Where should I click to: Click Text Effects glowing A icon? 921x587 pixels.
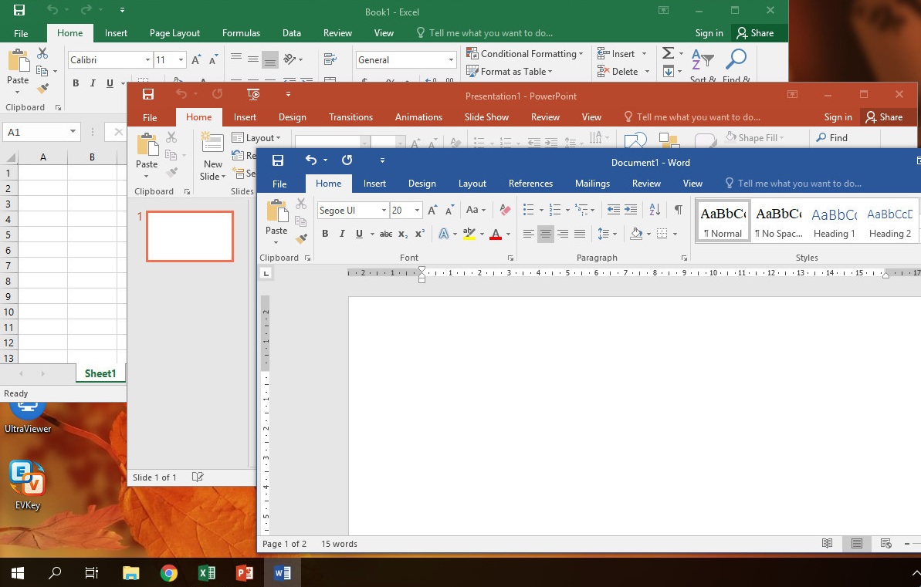tap(443, 234)
